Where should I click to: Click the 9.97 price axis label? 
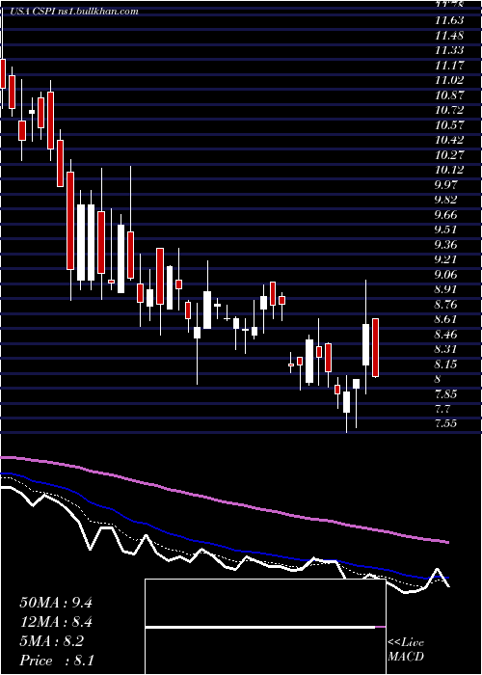point(447,185)
